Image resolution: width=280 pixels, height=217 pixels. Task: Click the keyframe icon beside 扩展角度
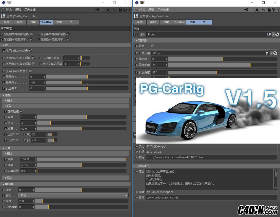tap(137, 72)
